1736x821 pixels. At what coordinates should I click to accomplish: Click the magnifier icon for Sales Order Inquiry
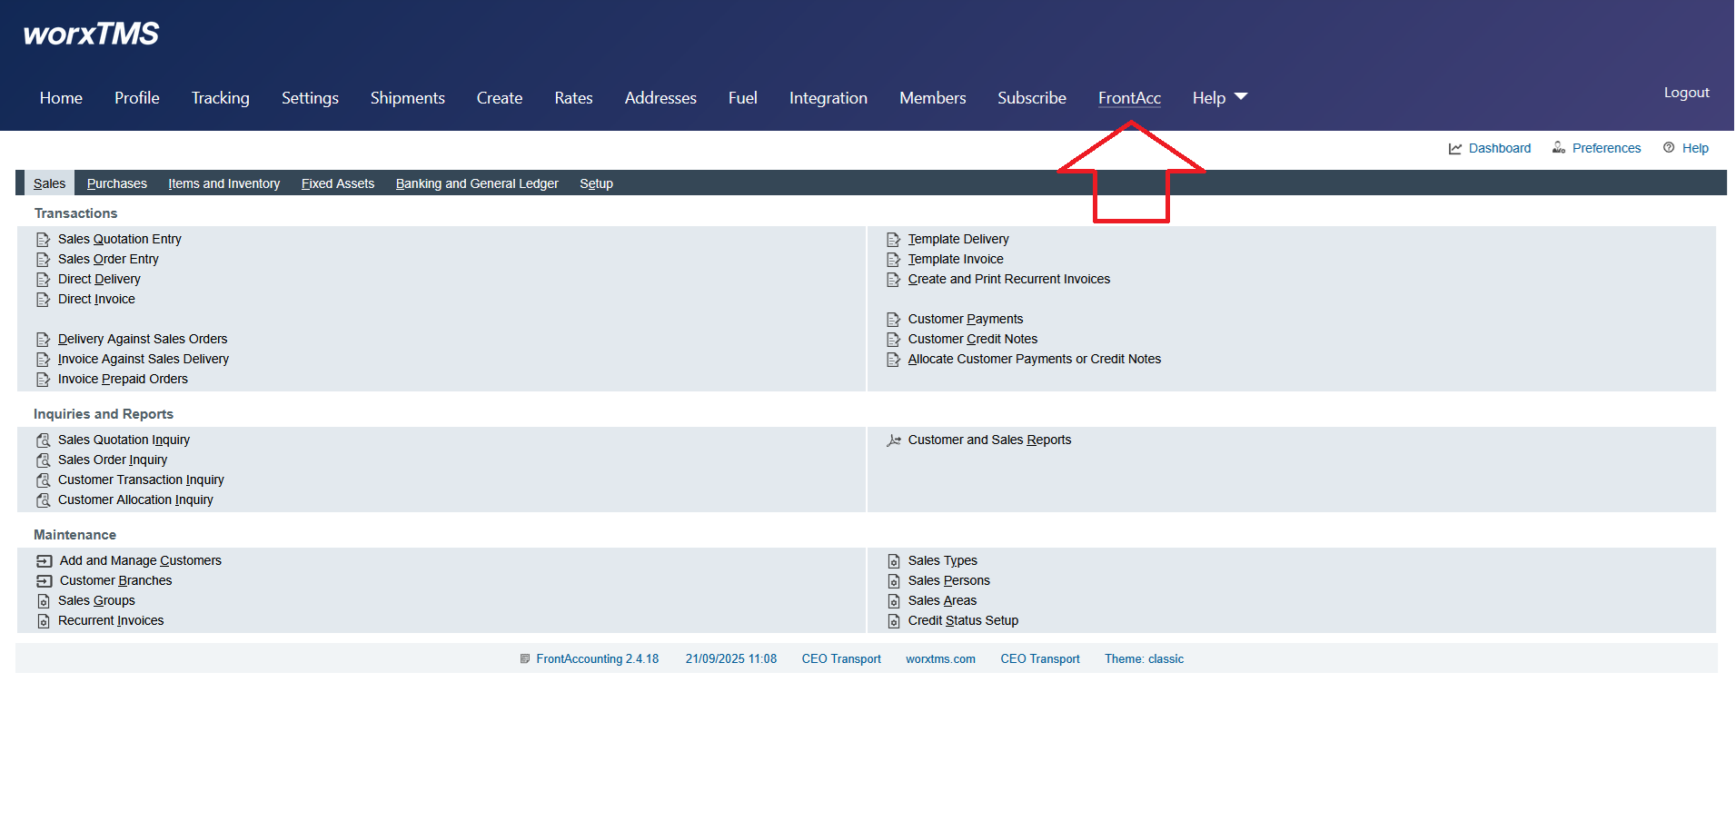43,460
